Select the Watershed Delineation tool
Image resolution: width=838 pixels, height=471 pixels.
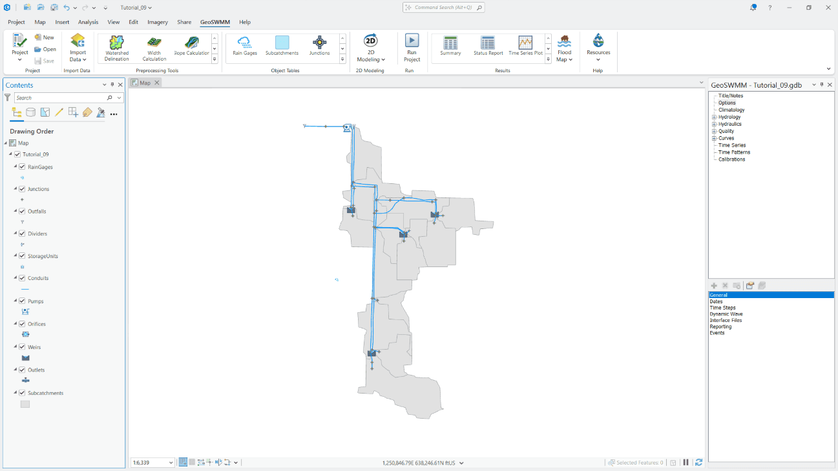click(x=116, y=47)
